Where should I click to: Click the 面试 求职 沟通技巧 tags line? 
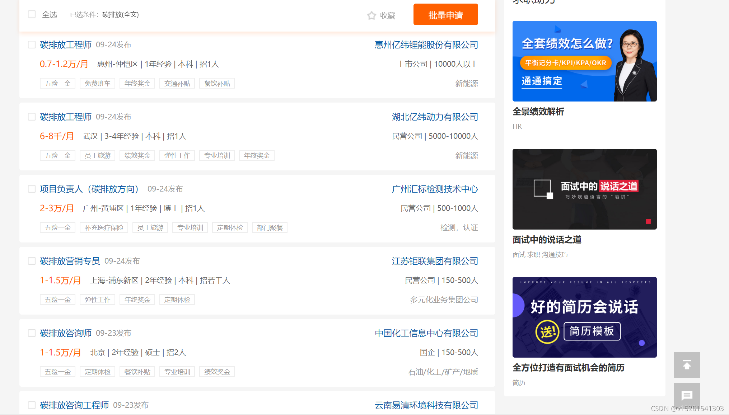pyautogui.click(x=540, y=254)
